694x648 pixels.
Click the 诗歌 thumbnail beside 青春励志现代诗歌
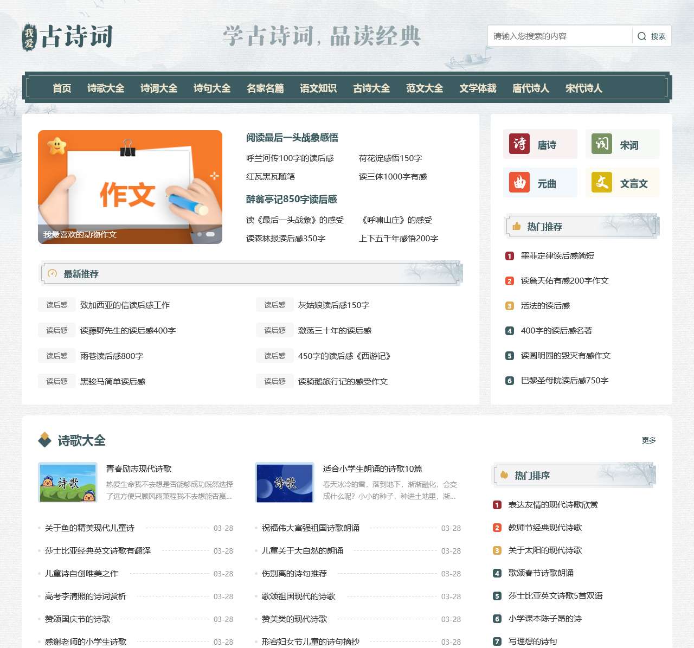67,482
